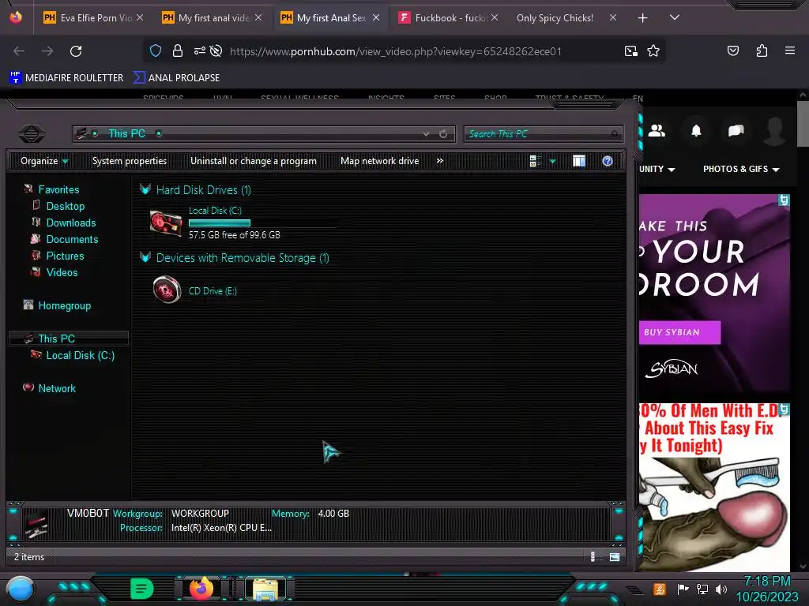The width and height of the screenshot is (809, 606).
Task: Select Network in the navigation pane
Action: (57, 388)
